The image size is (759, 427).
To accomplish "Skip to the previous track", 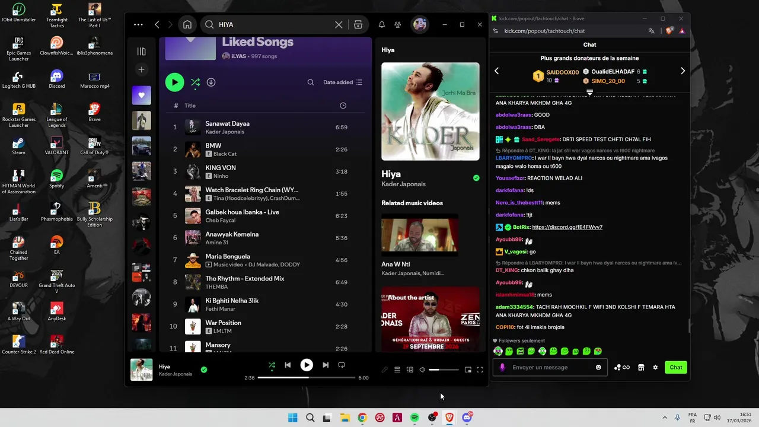I will click(x=288, y=365).
